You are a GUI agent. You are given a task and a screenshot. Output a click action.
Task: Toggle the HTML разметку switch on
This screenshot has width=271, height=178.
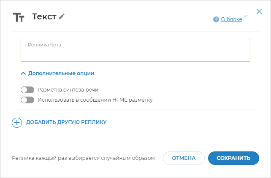pos(27,100)
